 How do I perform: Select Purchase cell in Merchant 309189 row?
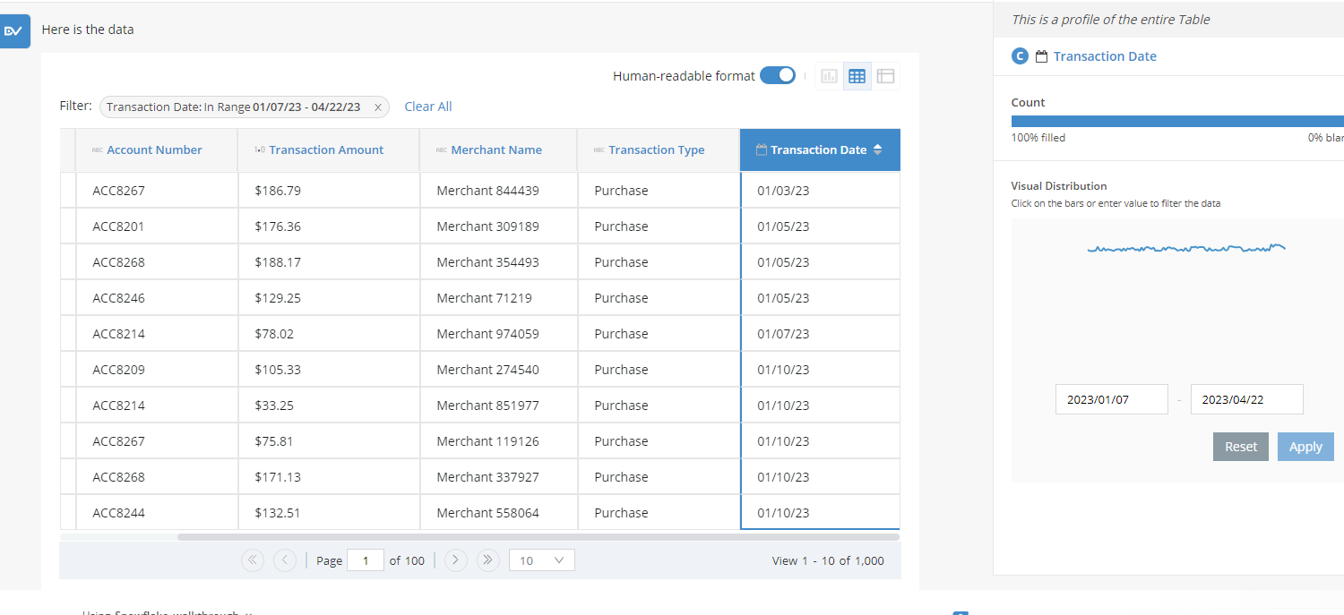point(659,226)
